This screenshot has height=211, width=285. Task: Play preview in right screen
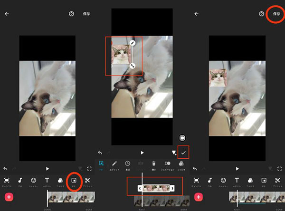click(237, 169)
